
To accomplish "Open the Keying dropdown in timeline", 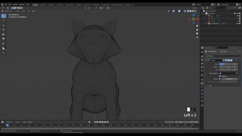I will (x=18, y=122).
